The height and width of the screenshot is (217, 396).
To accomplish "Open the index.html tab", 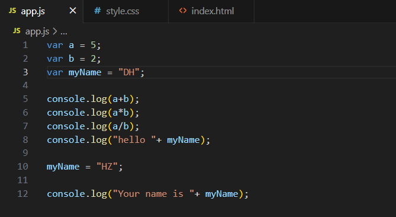I will pyautogui.click(x=211, y=11).
